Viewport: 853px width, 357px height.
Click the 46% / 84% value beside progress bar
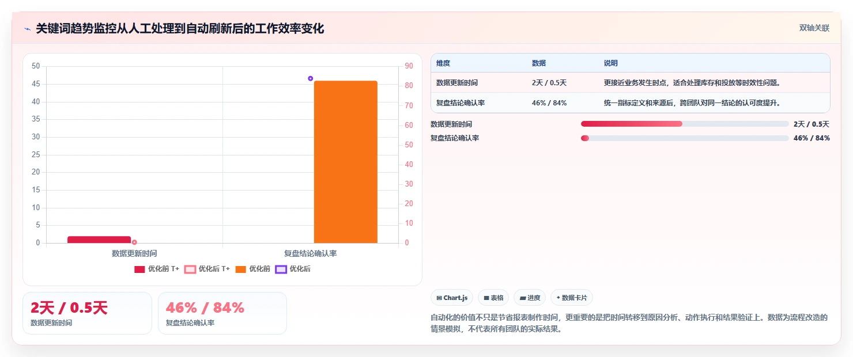point(812,138)
